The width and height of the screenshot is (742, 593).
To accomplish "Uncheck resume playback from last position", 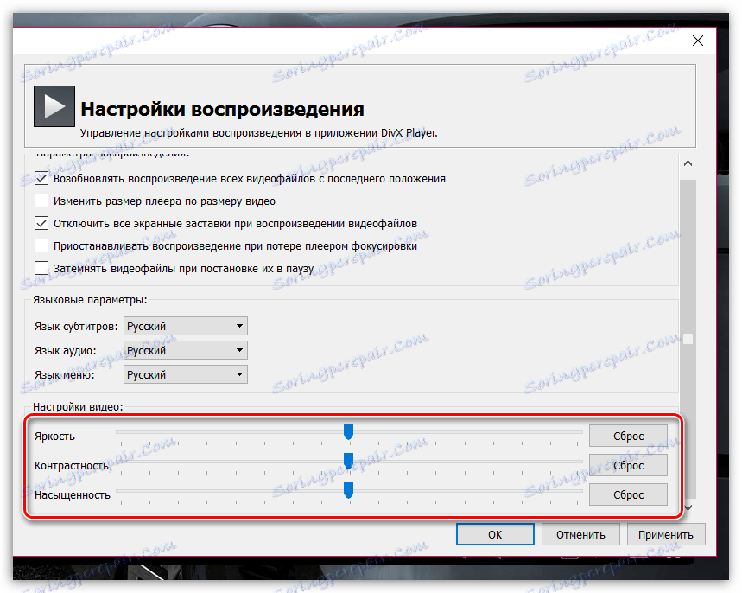I will coord(41,178).
